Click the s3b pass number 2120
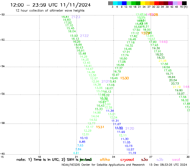The height and width of the screenshot is (167, 190). [130, 128]
